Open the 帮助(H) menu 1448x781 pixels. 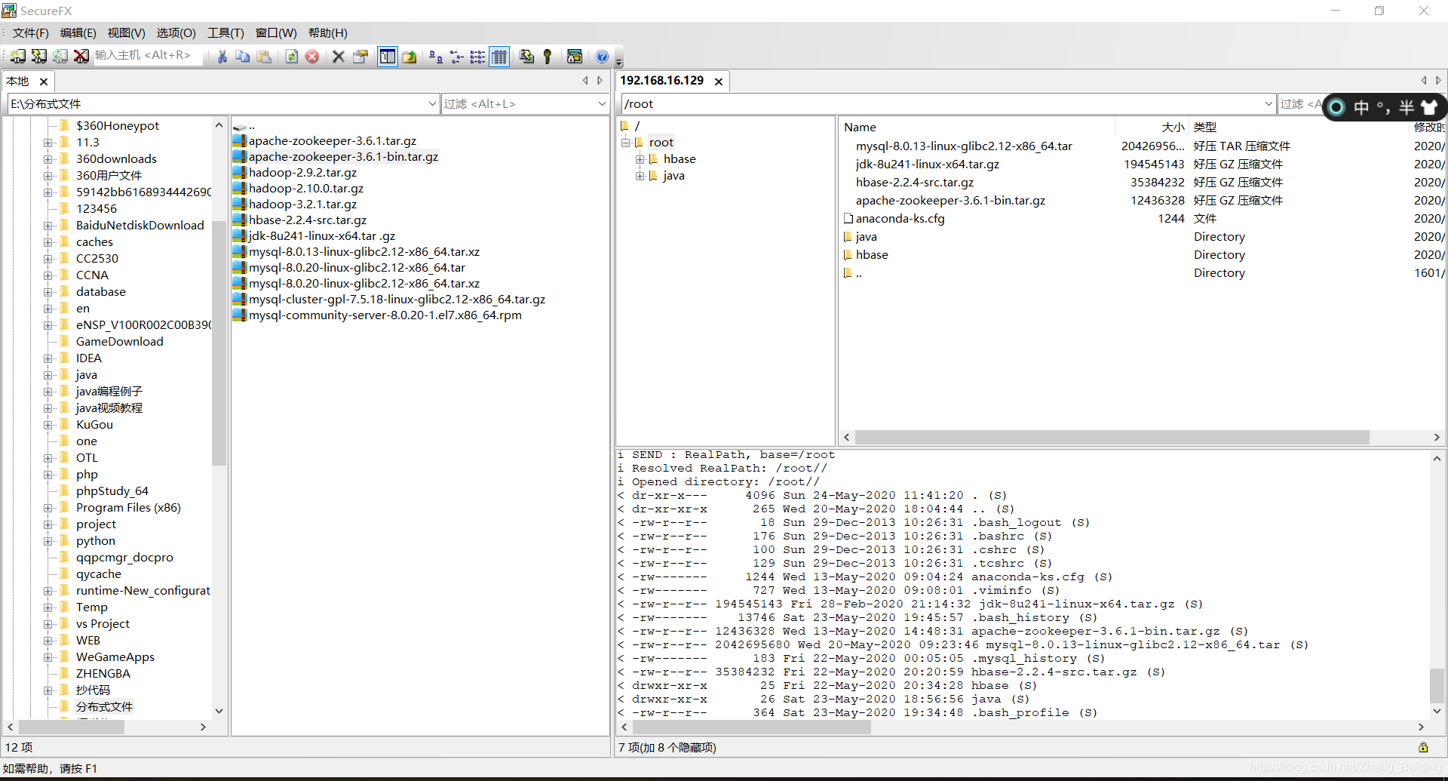click(328, 33)
